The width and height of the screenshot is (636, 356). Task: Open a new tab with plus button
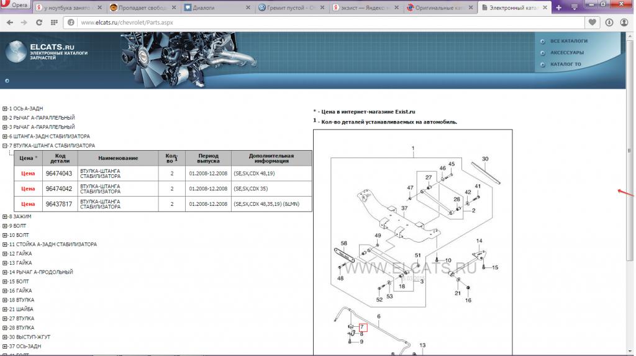[x=558, y=7]
